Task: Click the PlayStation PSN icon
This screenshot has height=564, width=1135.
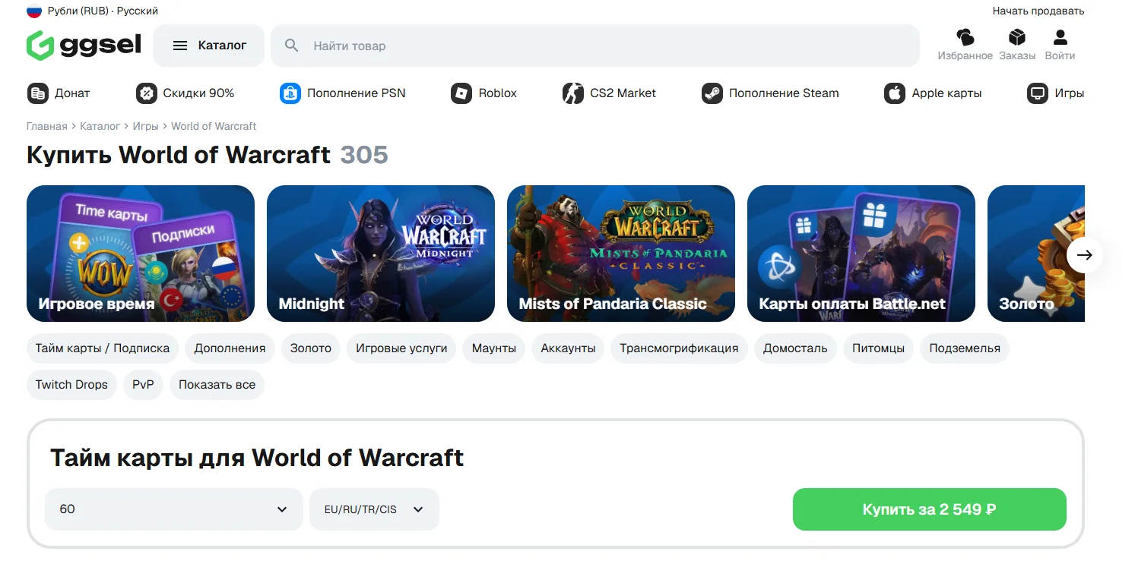Action: [x=290, y=93]
